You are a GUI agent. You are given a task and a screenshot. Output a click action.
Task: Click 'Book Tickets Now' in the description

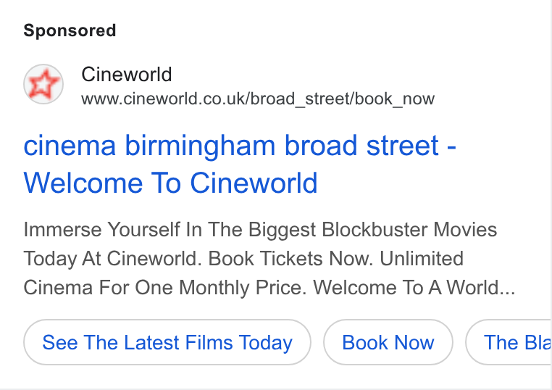click(290, 259)
